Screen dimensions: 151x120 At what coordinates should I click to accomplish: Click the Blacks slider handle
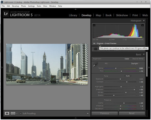tap(114, 95)
